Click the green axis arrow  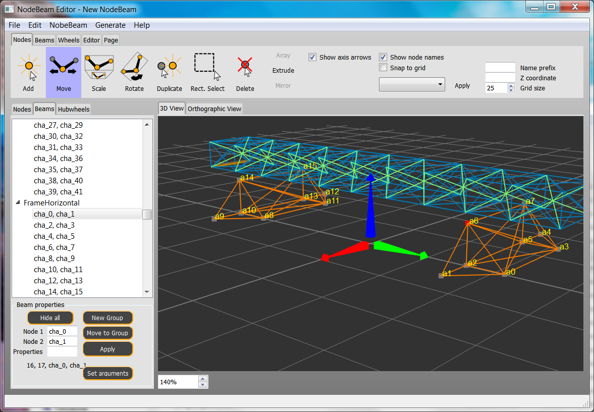pyautogui.click(x=401, y=250)
